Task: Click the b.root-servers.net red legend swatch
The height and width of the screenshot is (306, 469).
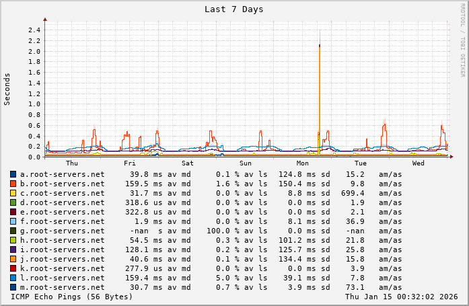Action: coord(13,184)
